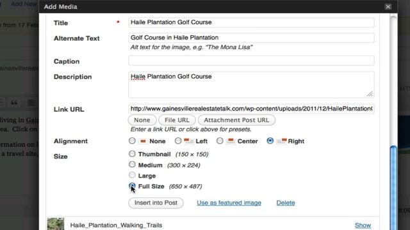The image size is (410, 230).
Task: Click the Add New link in background page
Action: click(x=24, y=4)
